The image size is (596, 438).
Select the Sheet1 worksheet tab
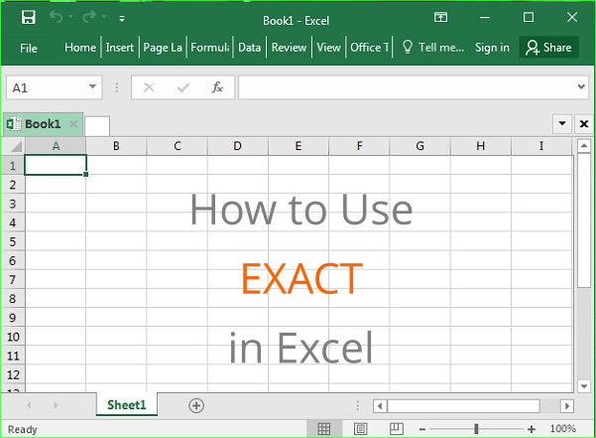[x=127, y=405]
